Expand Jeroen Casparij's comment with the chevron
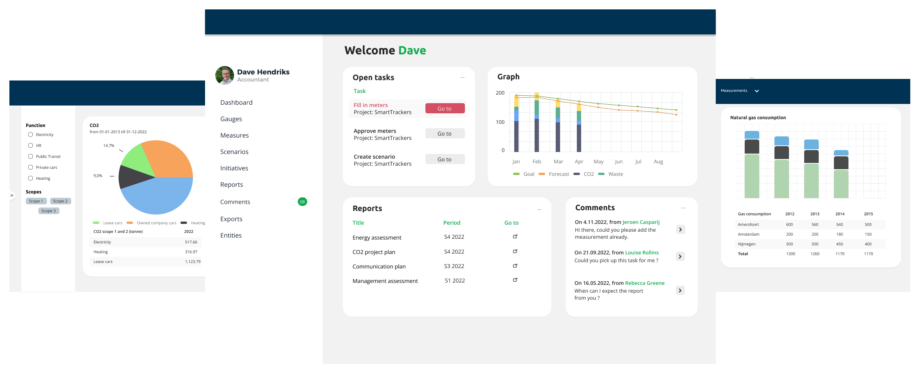Viewport: 922px width, 372px height. 680,229
